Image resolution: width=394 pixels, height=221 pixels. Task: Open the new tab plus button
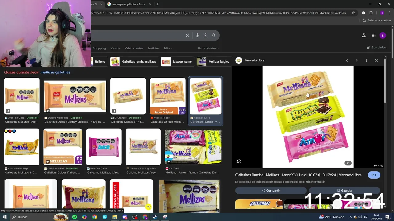pyautogui.click(x=158, y=4)
